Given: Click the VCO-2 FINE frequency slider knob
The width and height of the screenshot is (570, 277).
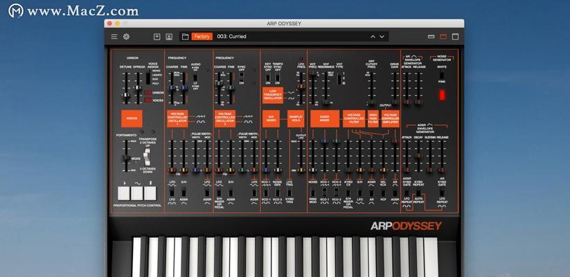Looking at the screenshot, I should coord(231,88).
